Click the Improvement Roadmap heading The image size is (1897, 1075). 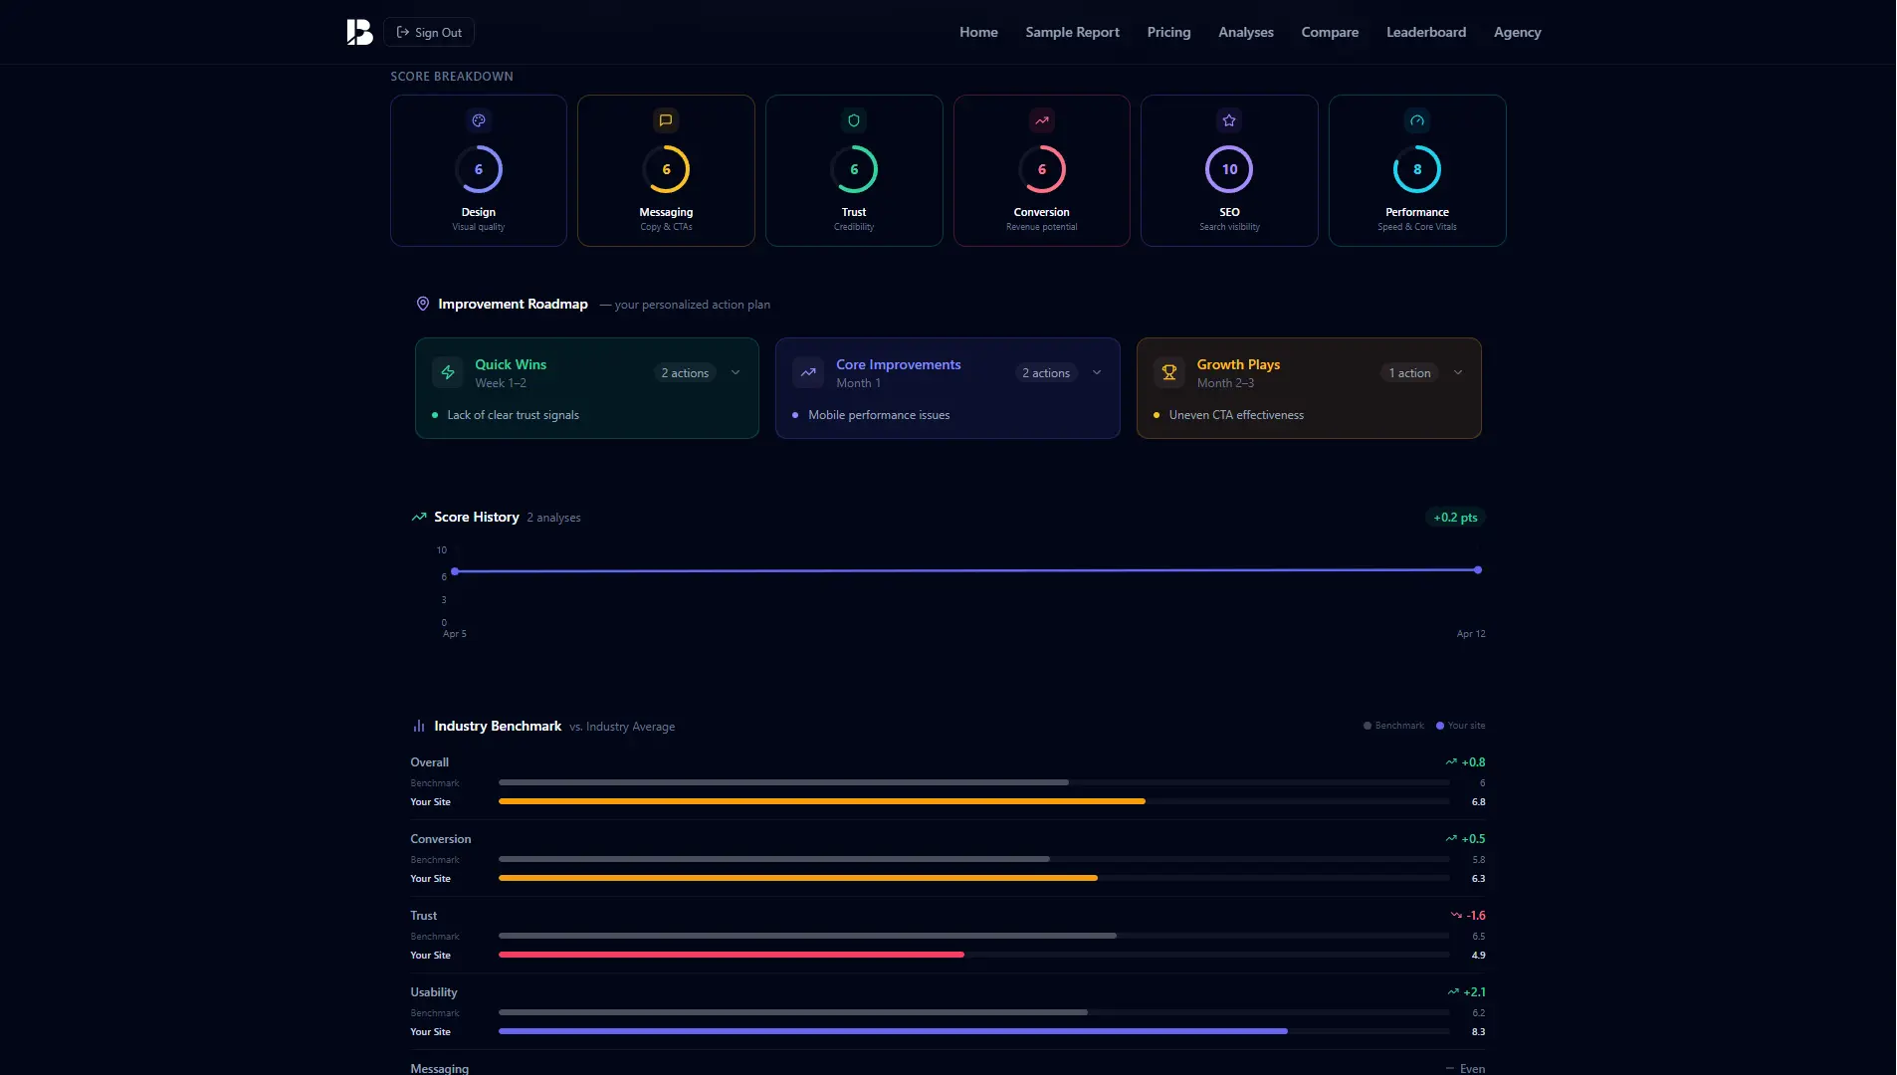(513, 304)
